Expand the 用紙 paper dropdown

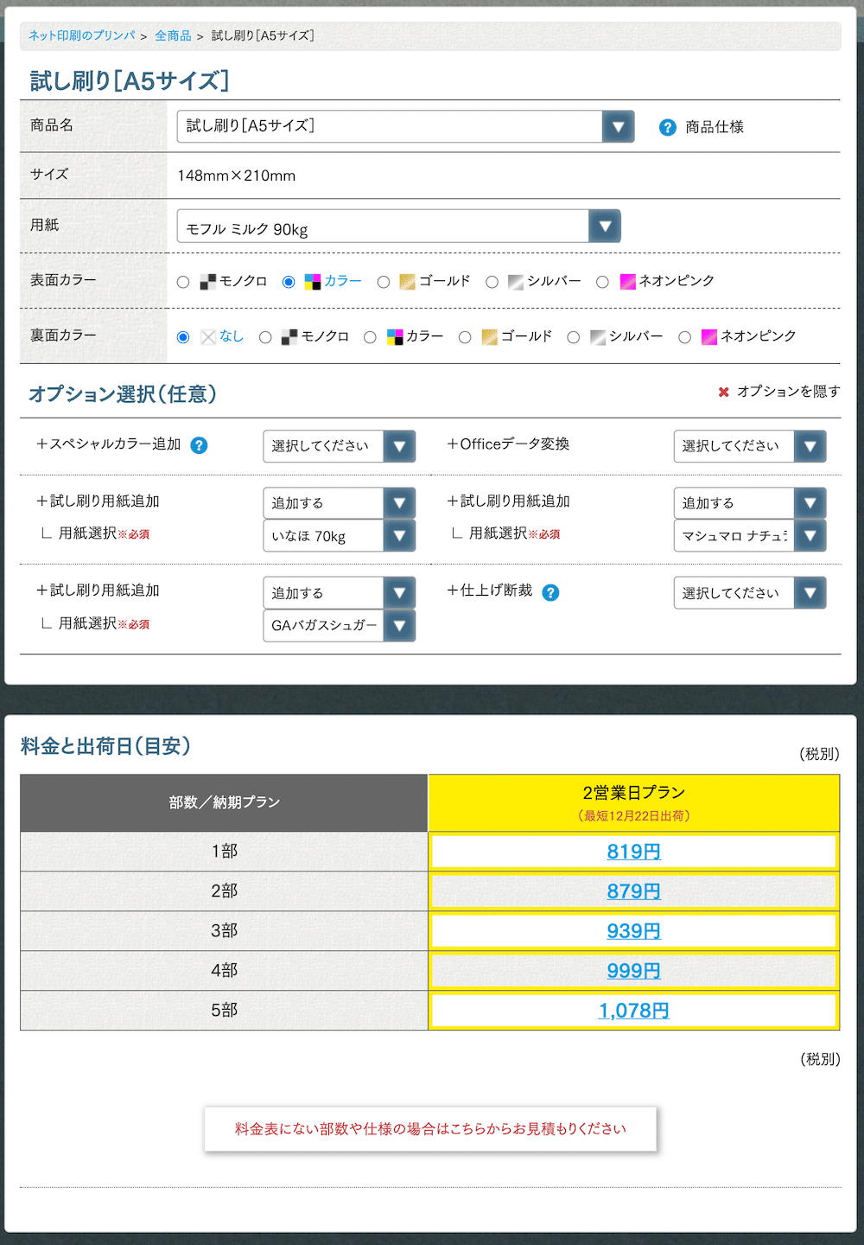coord(398,227)
